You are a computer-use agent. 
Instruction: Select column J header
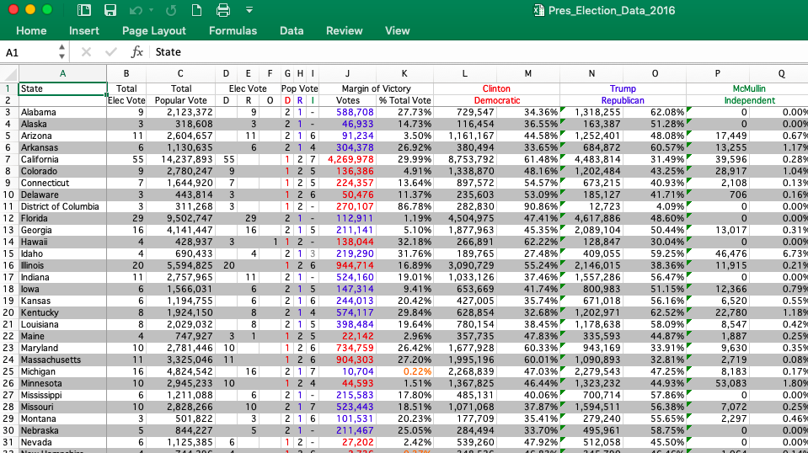[x=347, y=73]
